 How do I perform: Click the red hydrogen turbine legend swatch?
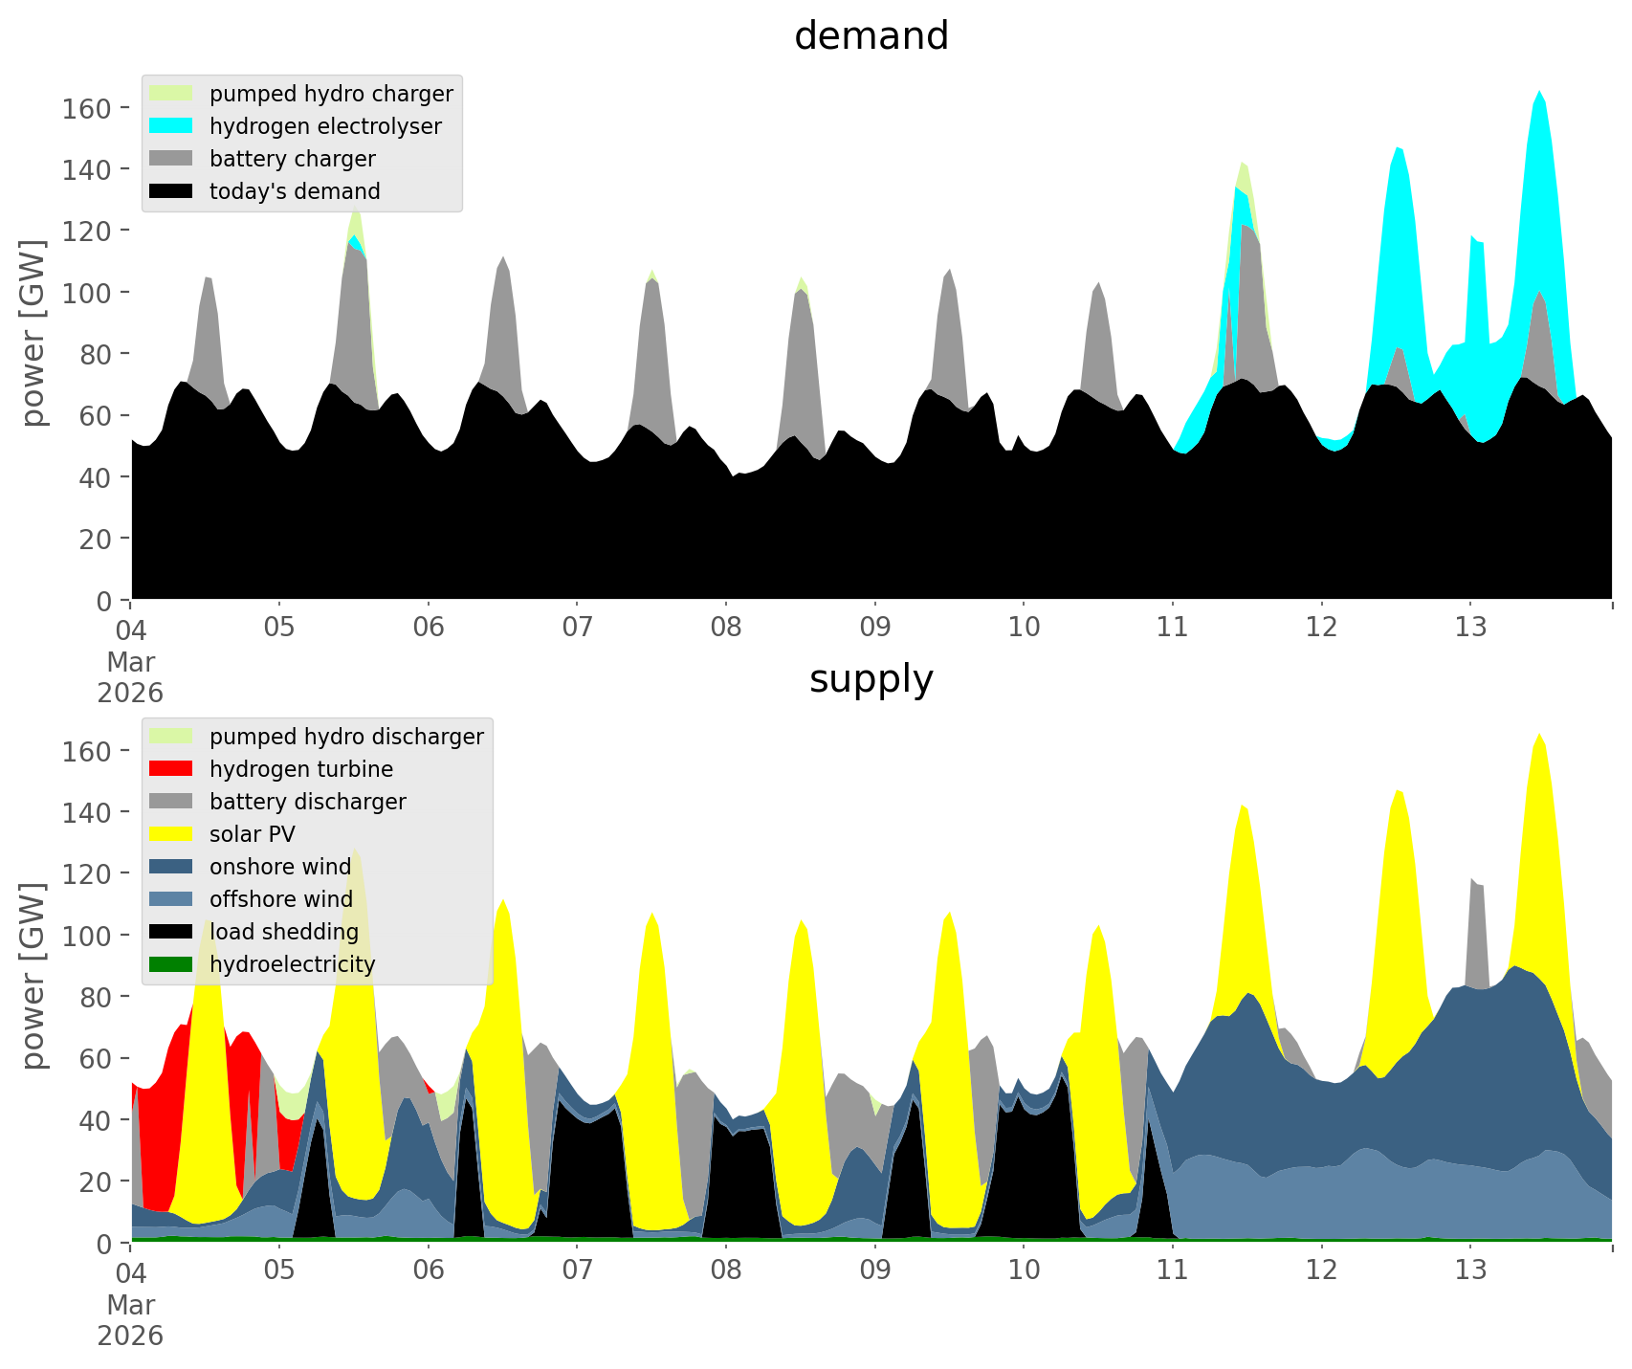click(x=171, y=769)
